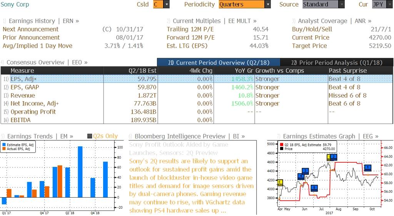Click Avg/Implied 1 Day Move value
The width and height of the screenshot is (394, 216).
[124, 46]
